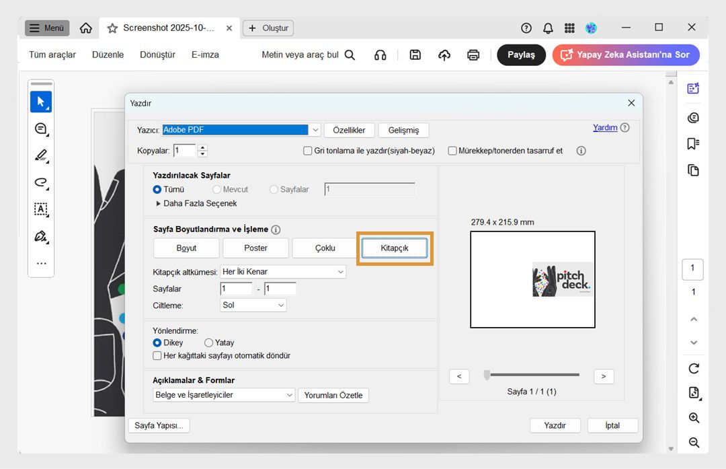The width and height of the screenshot is (726, 469).
Task: Open the user profile avatar
Action: pos(591,28)
